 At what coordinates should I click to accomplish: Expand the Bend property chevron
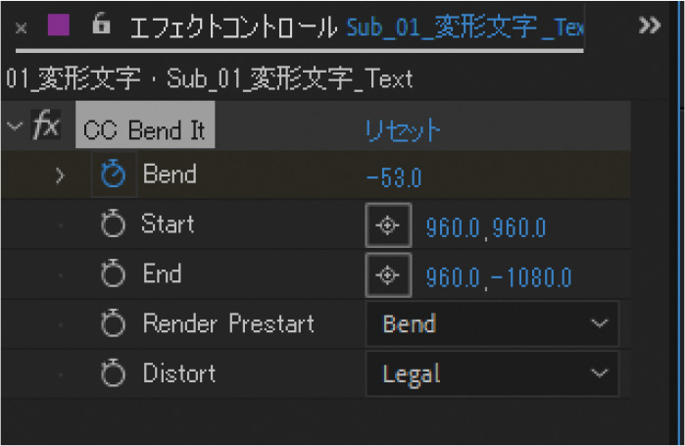[x=61, y=176]
